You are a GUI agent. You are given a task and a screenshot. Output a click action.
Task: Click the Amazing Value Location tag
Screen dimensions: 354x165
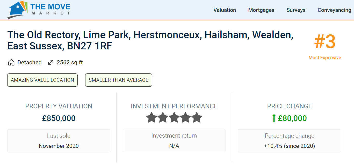pyautogui.click(x=42, y=80)
